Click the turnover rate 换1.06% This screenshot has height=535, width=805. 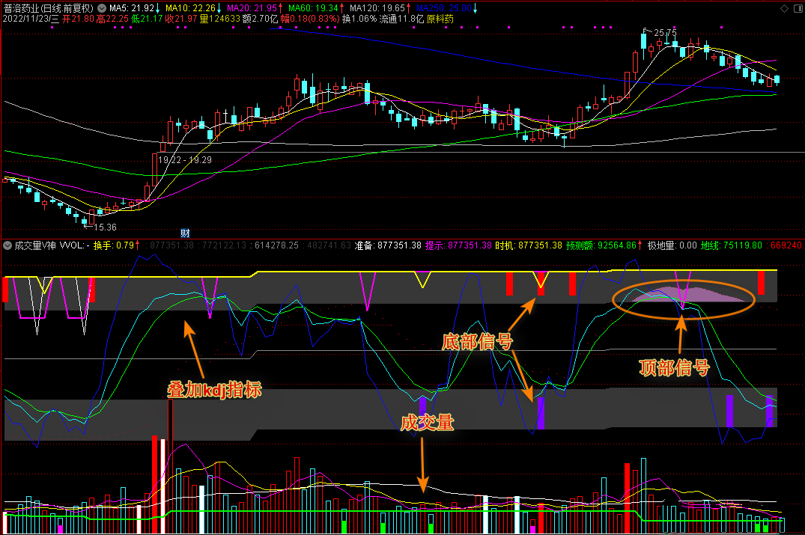(359, 19)
